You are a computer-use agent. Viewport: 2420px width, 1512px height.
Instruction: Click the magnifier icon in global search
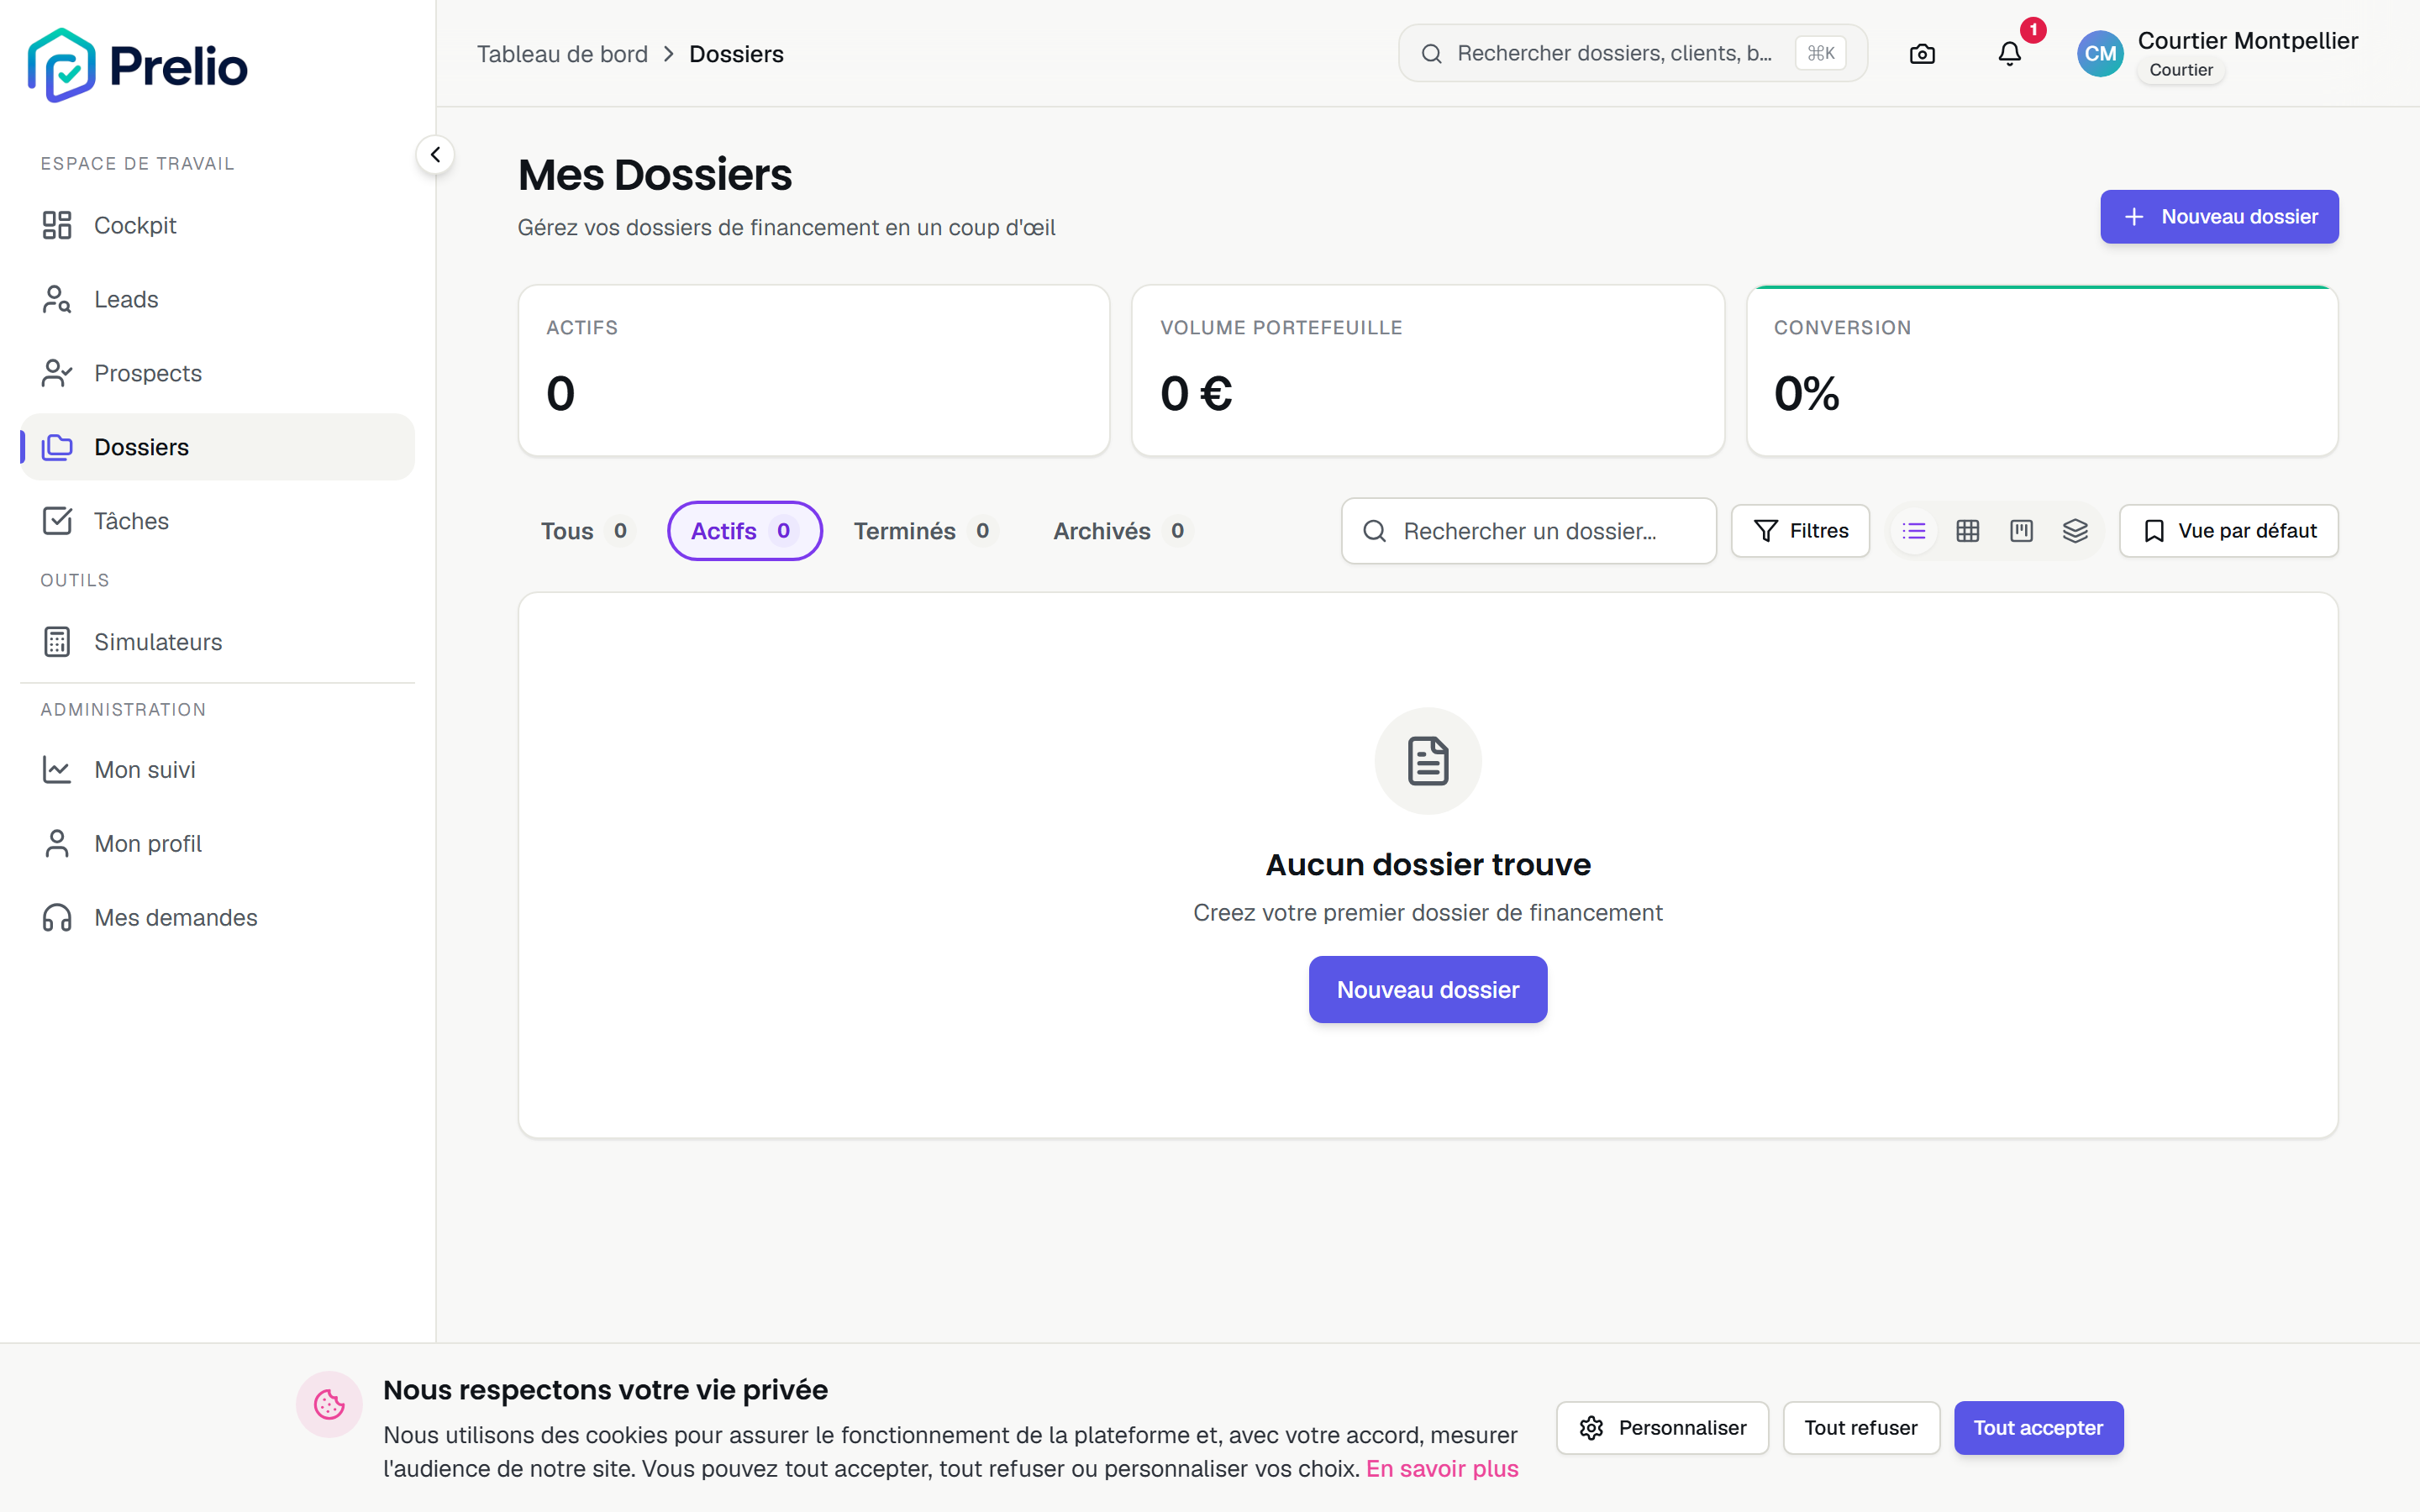pyautogui.click(x=1432, y=53)
